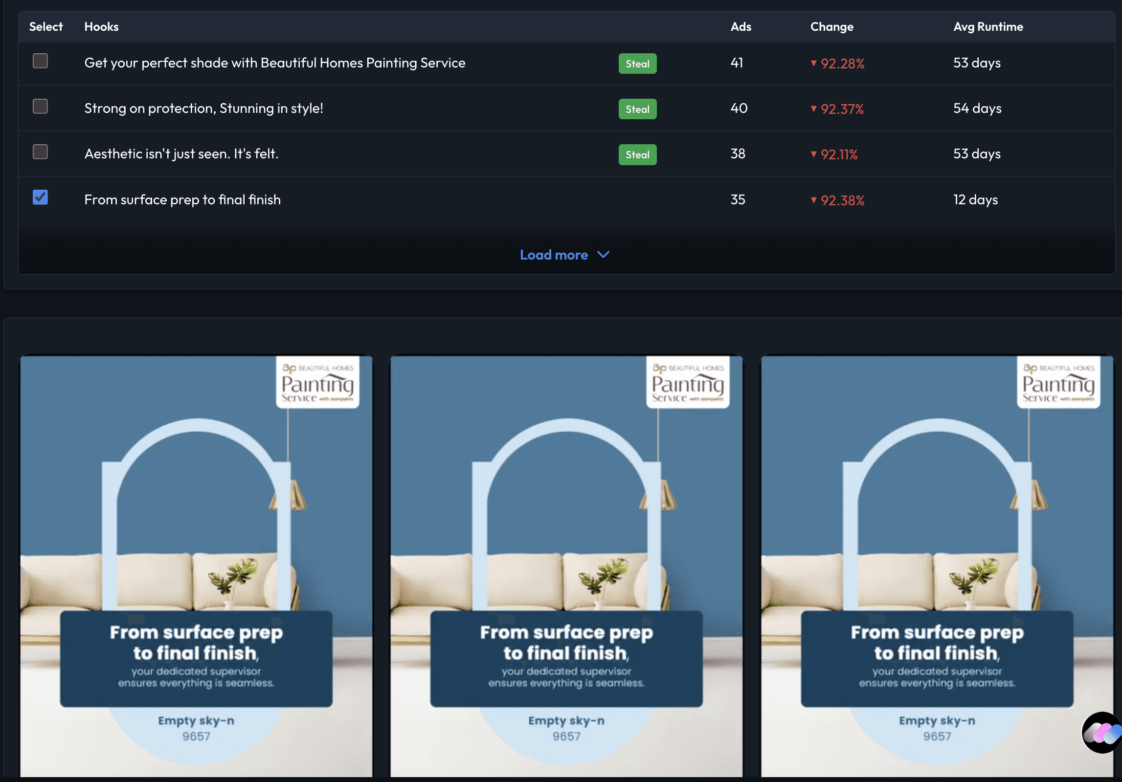Open the floating chat bubble icon
The image size is (1122, 782).
tap(1102, 732)
